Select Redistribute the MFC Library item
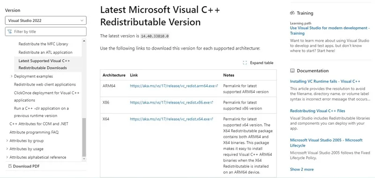Image resolution: width=375 pixels, height=178 pixels. coord(43,44)
